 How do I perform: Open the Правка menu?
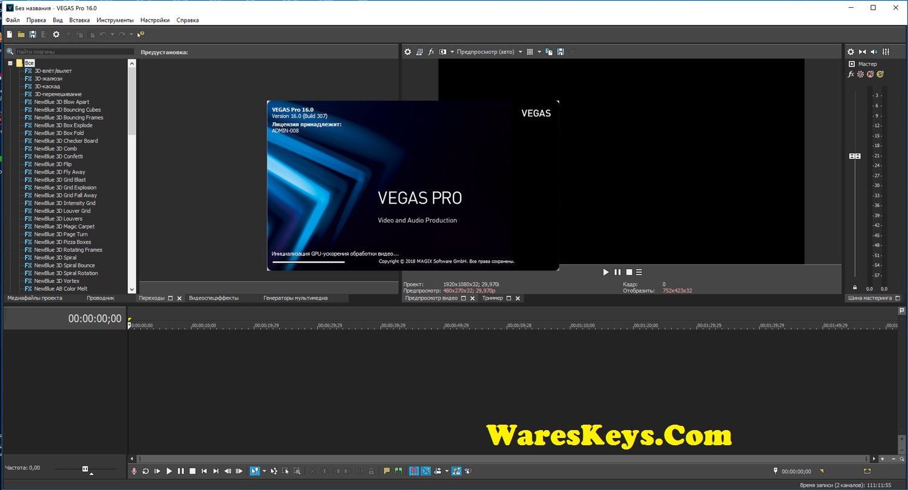(x=36, y=20)
